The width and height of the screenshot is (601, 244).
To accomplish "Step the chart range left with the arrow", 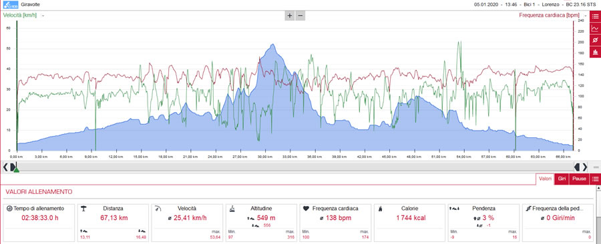I will (x=5, y=167).
